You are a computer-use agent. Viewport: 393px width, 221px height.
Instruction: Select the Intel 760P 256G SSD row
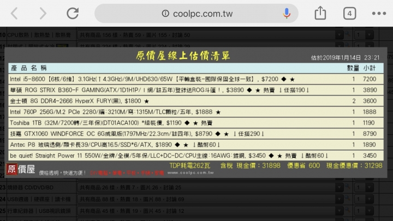coord(196,112)
